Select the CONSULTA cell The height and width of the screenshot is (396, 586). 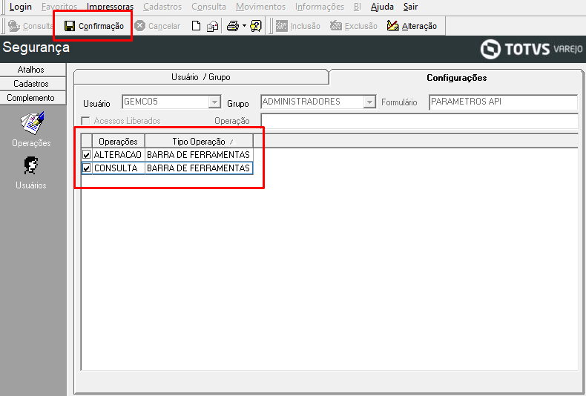[118, 168]
